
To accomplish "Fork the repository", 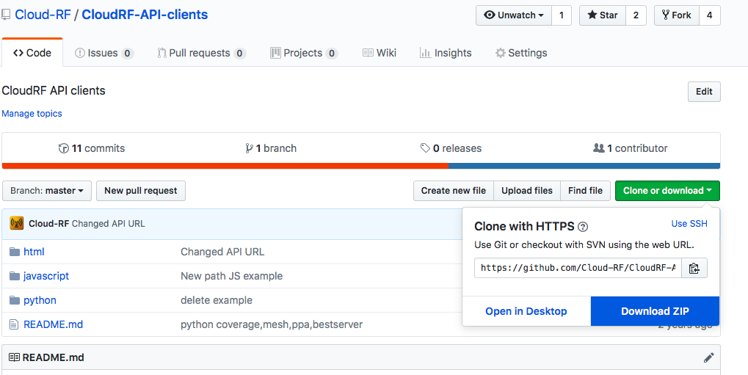I will [677, 15].
